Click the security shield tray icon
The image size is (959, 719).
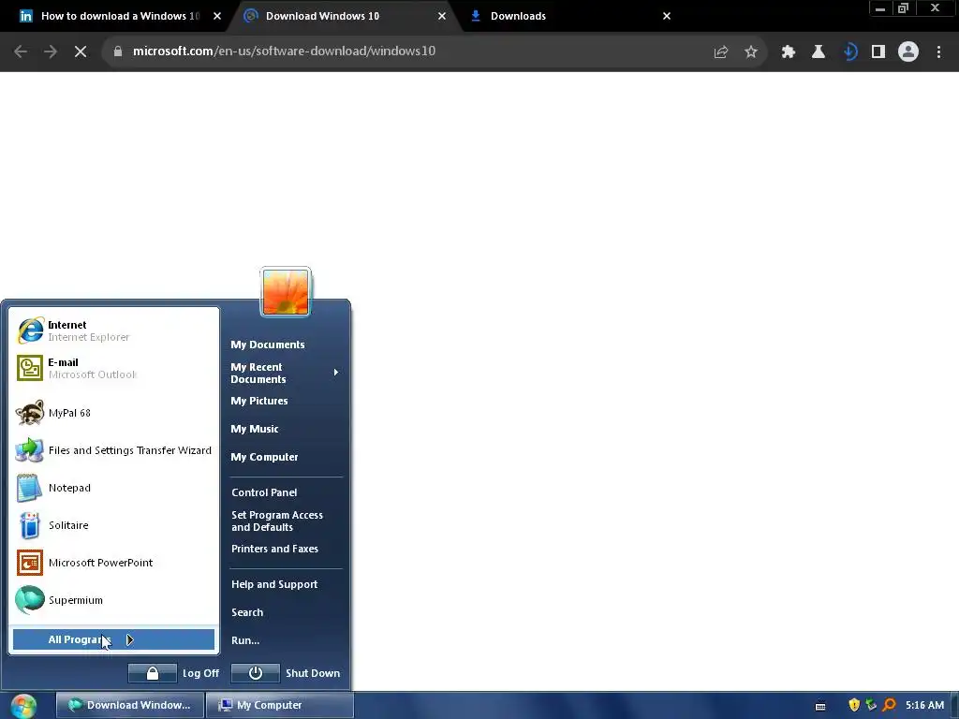(x=854, y=705)
